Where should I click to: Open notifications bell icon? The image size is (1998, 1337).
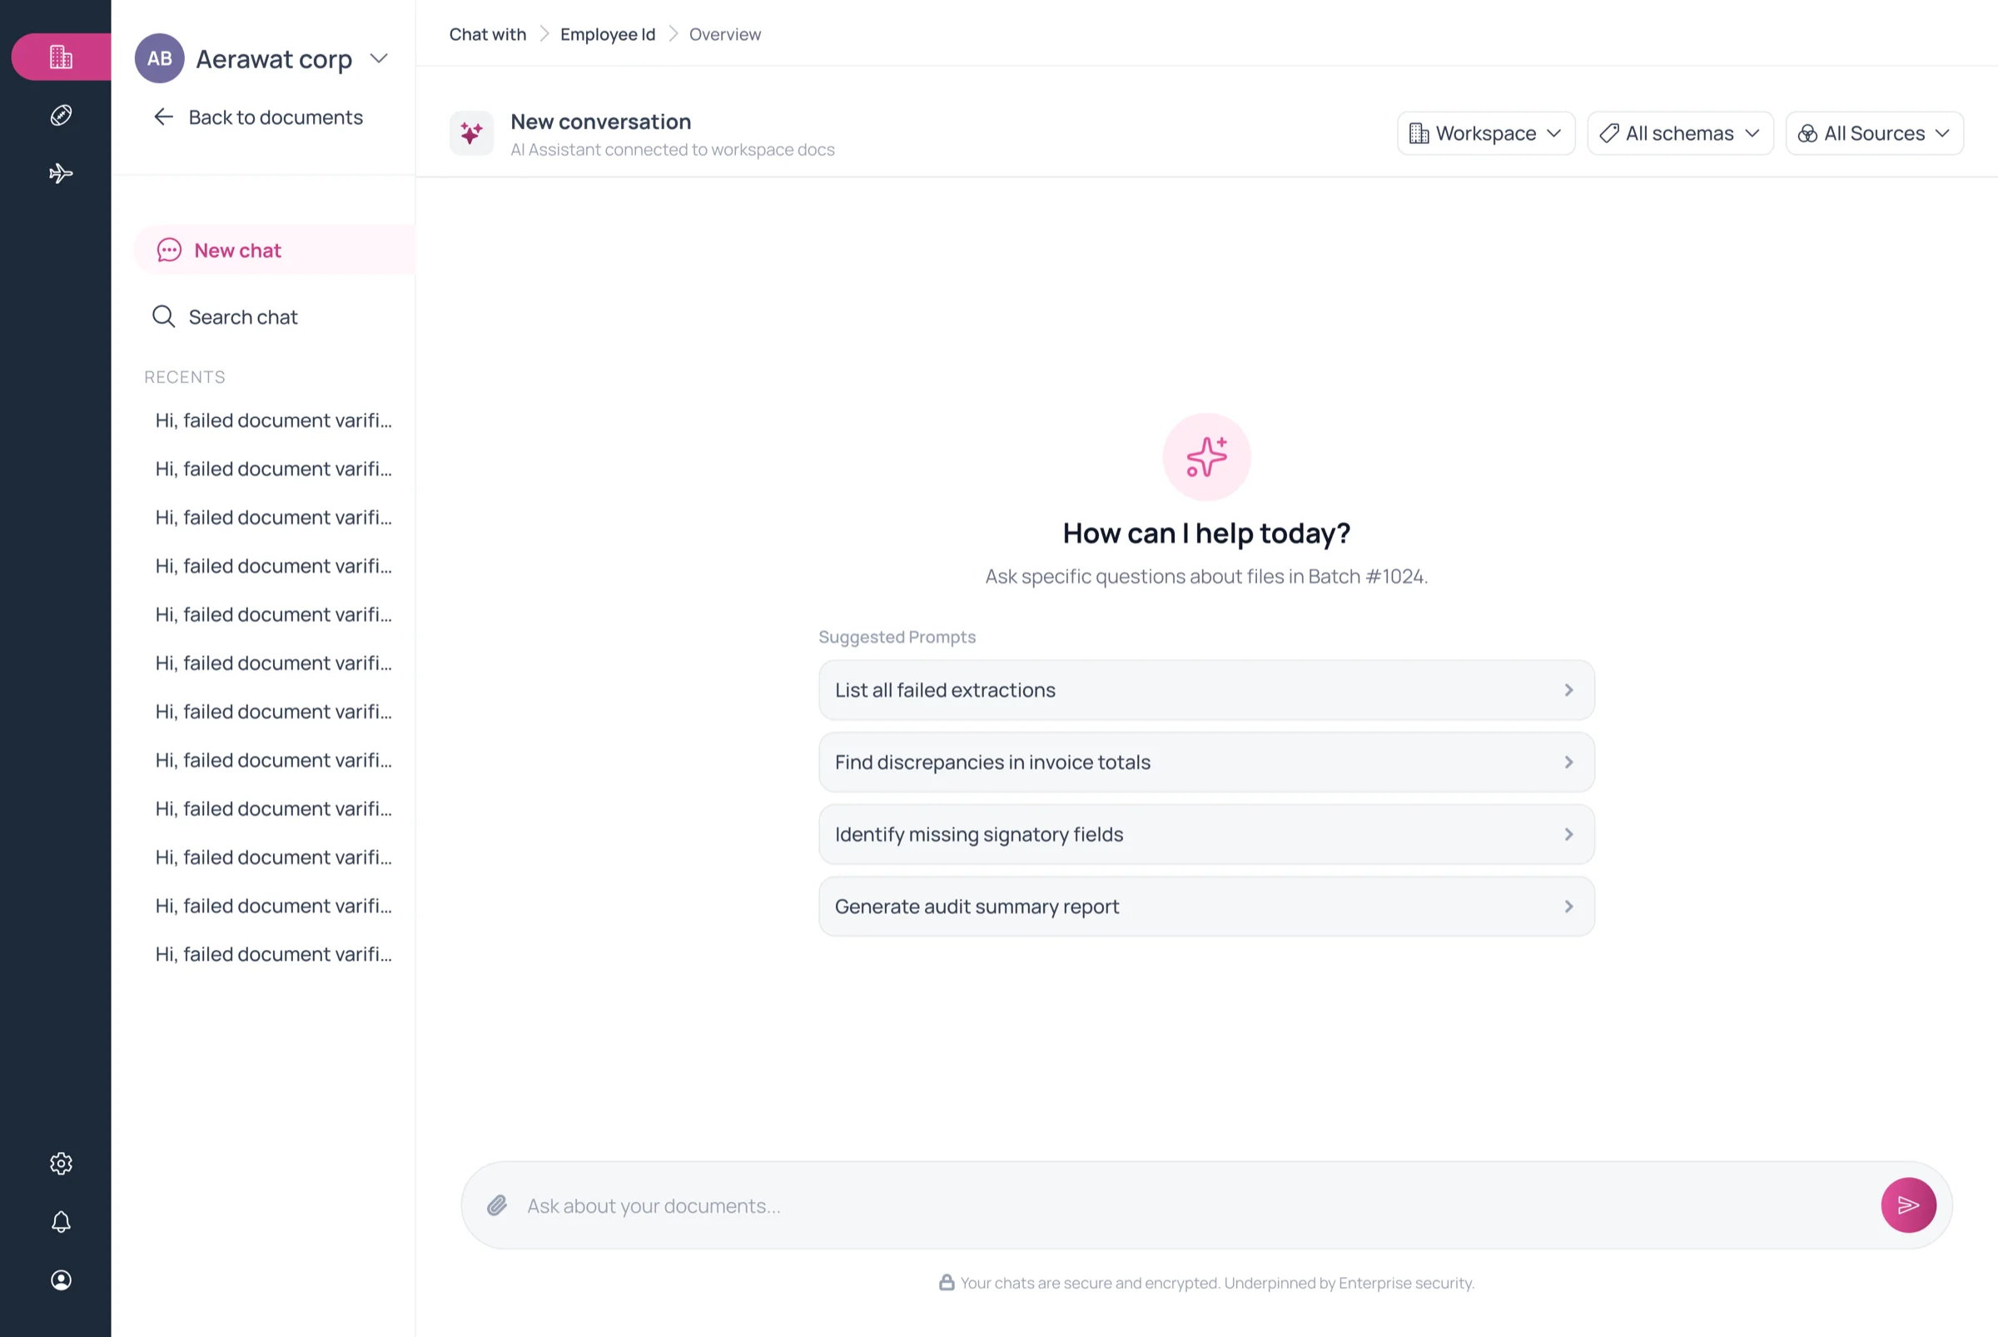61,1221
